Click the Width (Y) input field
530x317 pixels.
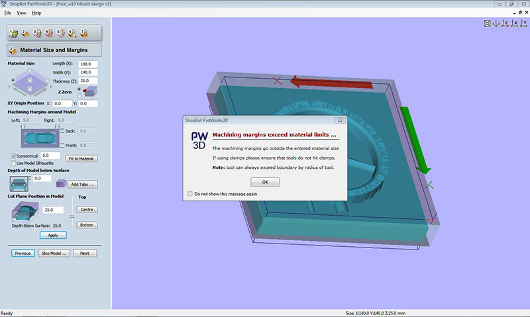pyautogui.click(x=88, y=72)
